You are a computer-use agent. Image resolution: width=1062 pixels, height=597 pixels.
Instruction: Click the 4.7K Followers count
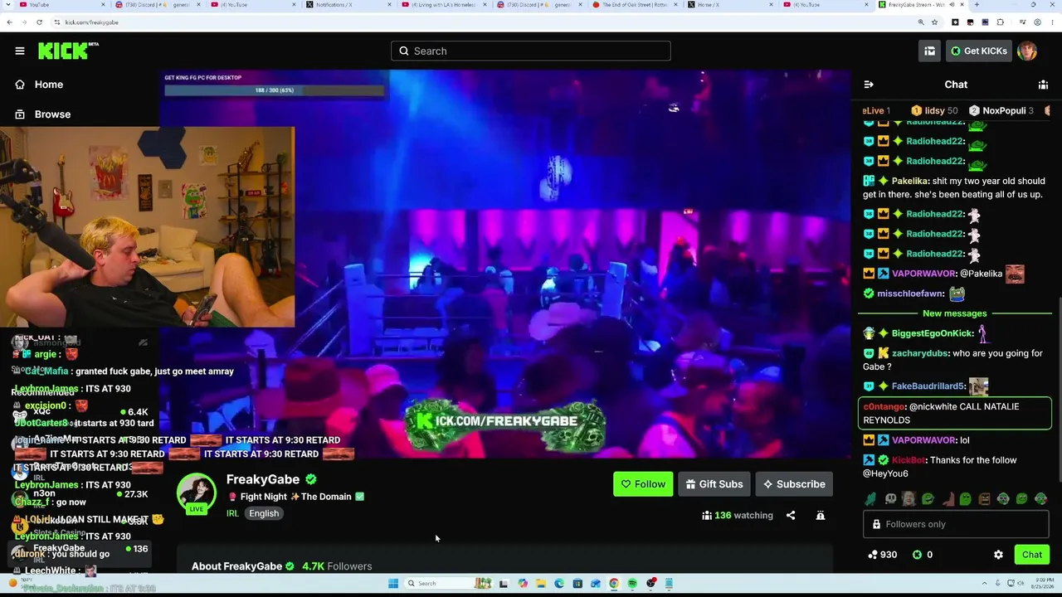tap(337, 566)
